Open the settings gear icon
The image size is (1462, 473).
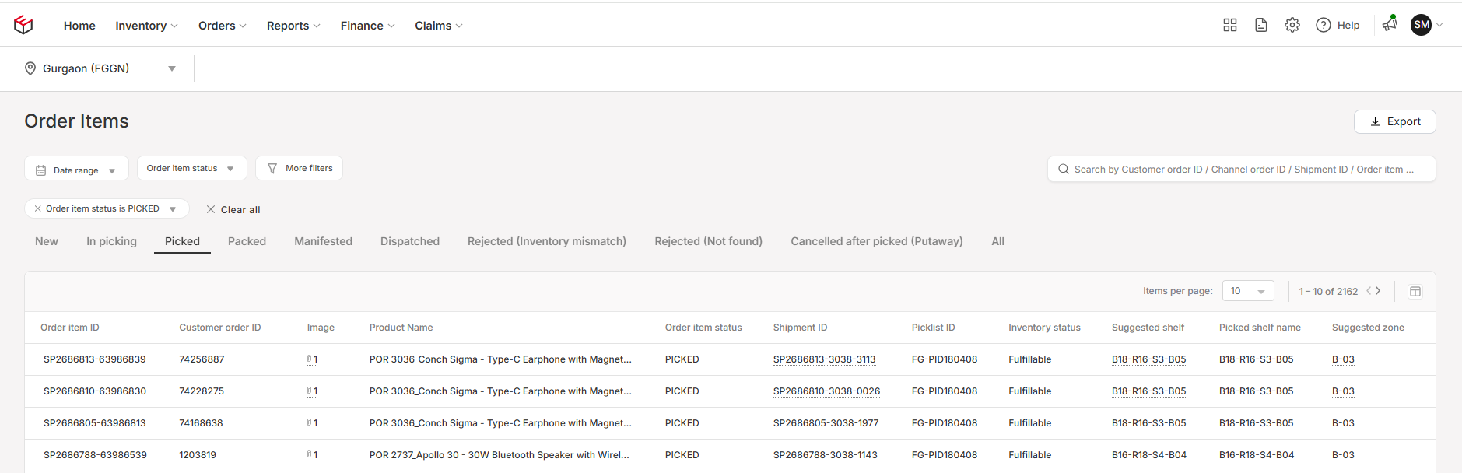tap(1292, 25)
